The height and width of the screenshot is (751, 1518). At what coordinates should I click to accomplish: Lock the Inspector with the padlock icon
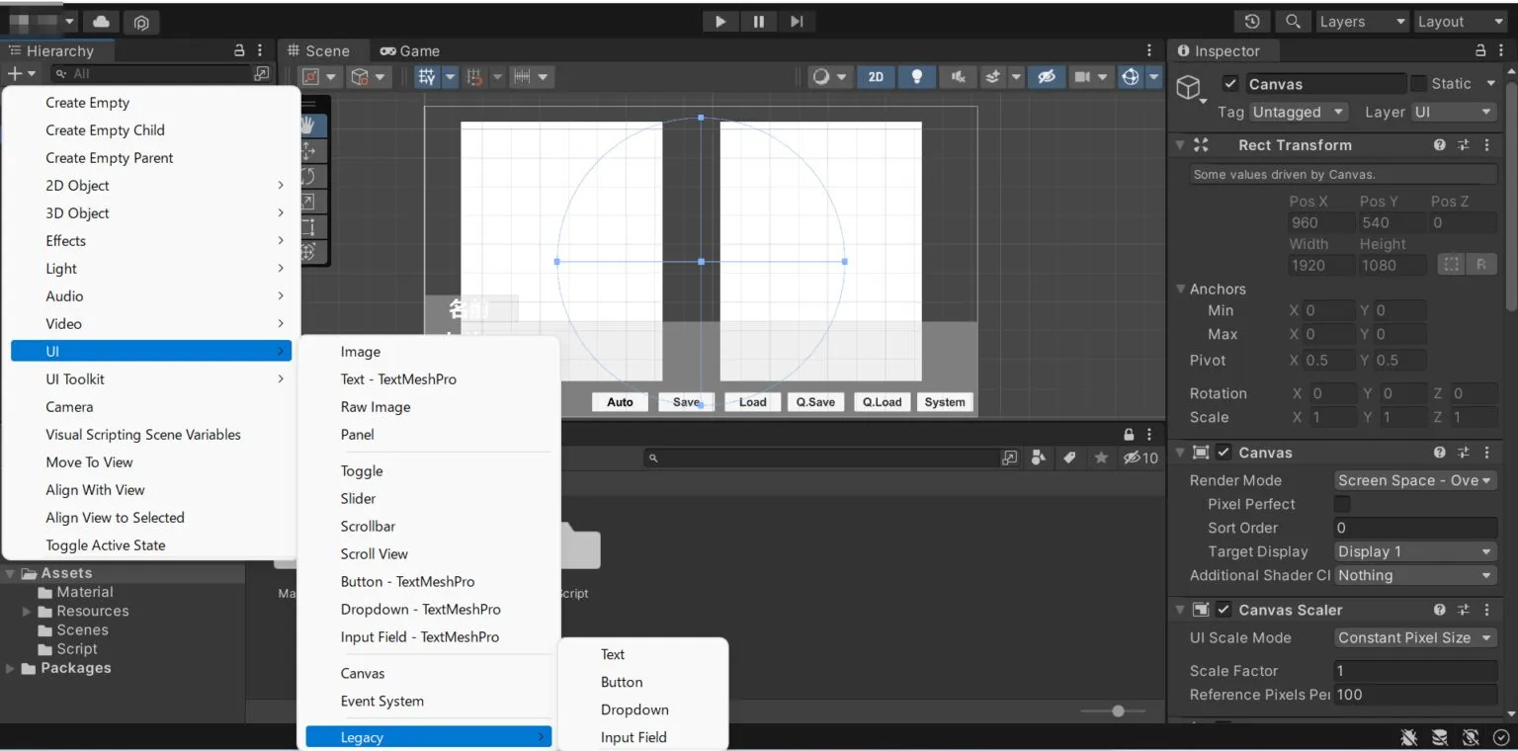[x=1480, y=50]
